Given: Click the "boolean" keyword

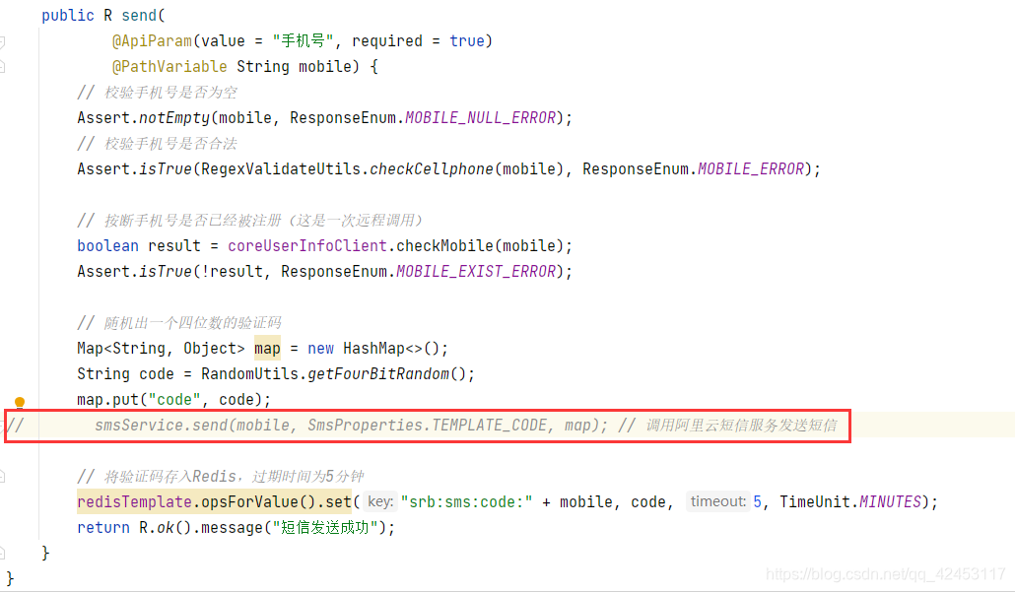Looking at the screenshot, I should click(107, 246).
